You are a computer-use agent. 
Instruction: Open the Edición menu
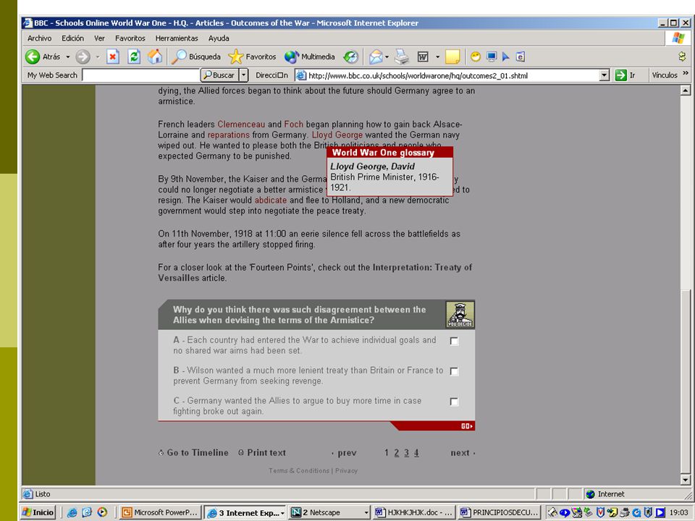click(x=72, y=38)
